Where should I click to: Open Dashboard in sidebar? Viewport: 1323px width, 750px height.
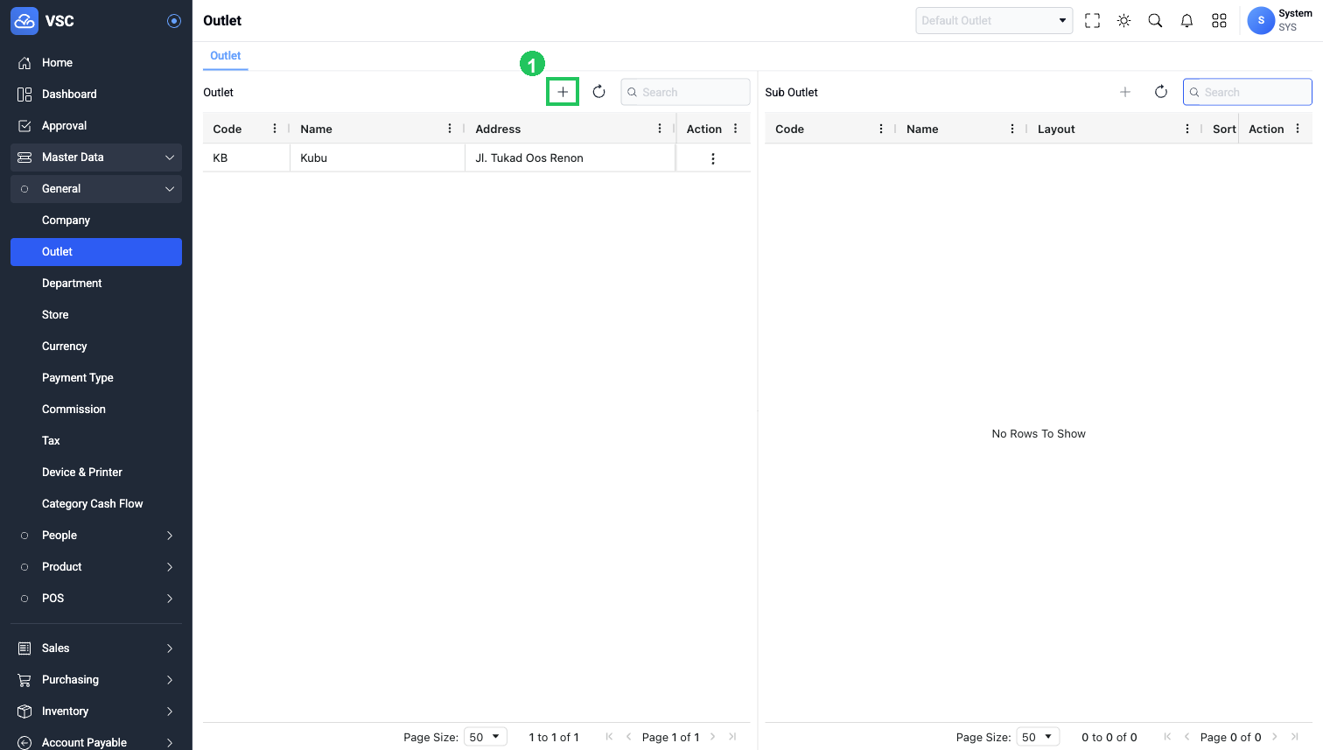tap(96, 95)
